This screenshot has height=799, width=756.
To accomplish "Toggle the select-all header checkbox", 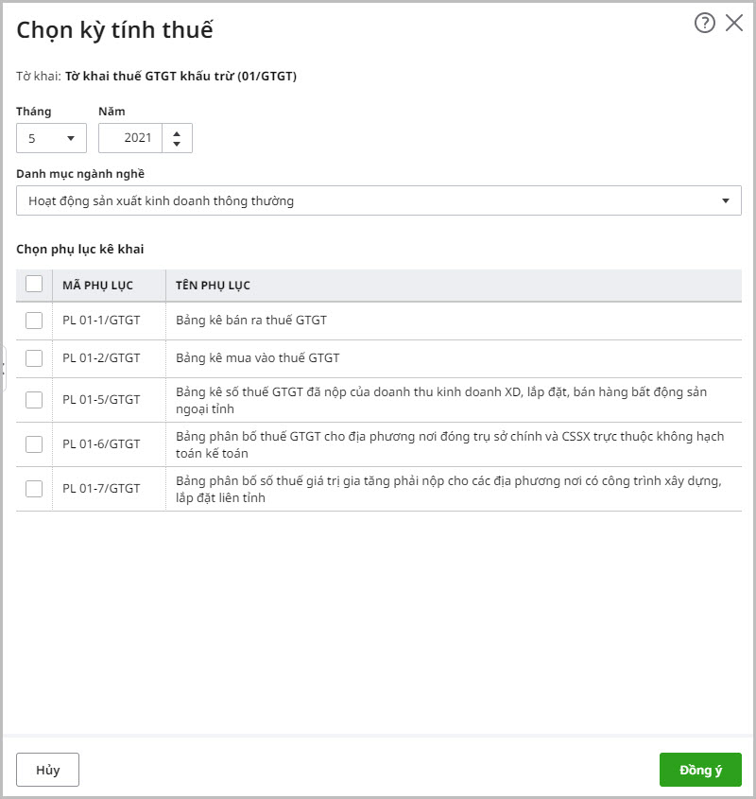I will tap(34, 285).
